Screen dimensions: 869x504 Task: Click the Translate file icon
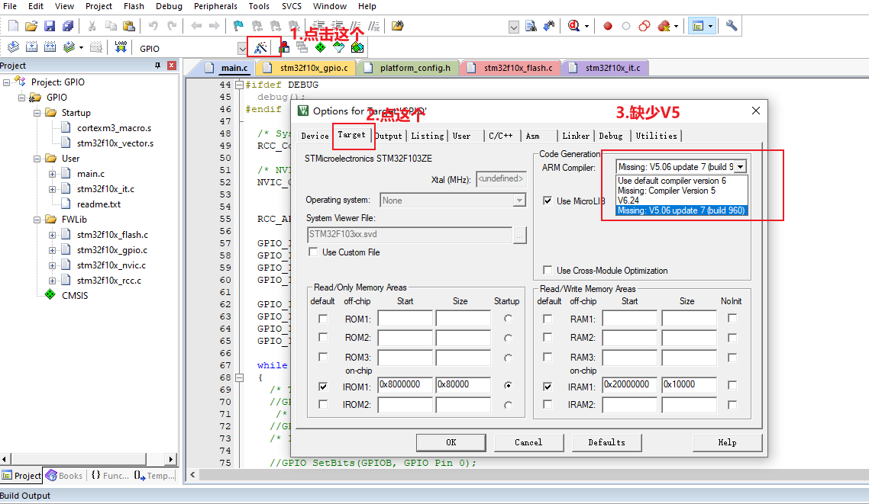click(13, 47)
